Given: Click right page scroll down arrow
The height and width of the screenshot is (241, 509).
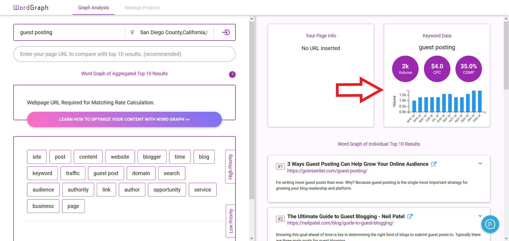Looking at the screenshot, I should pos(506,238).
